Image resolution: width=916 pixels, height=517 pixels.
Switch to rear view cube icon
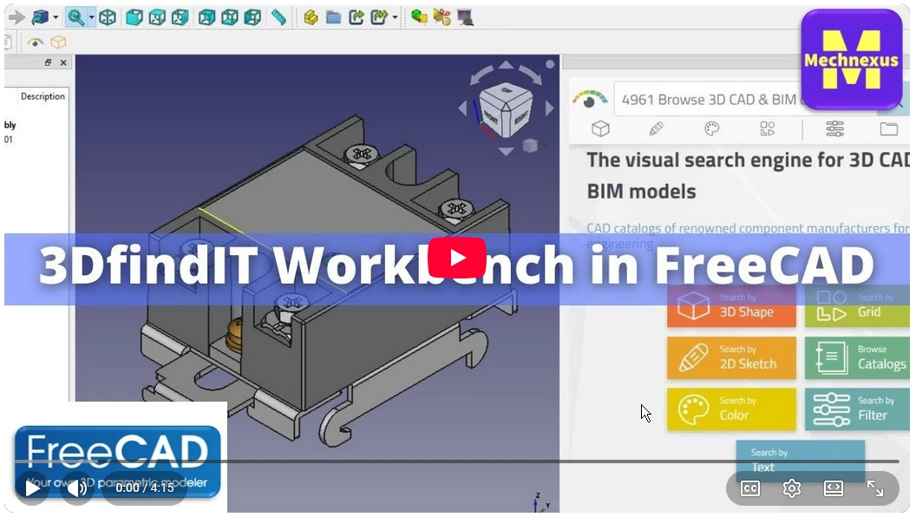pyautogui.click(x=206, y=17)
